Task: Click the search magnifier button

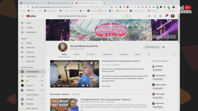Action: point(127,16)
